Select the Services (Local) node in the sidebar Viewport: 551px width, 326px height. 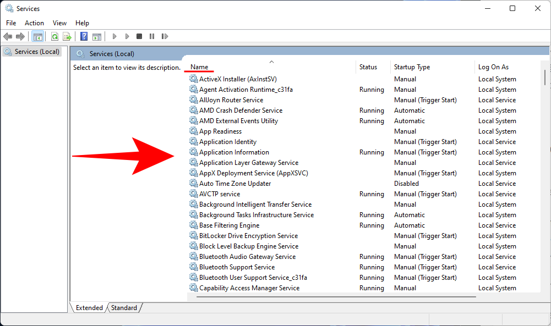(32, 51)
